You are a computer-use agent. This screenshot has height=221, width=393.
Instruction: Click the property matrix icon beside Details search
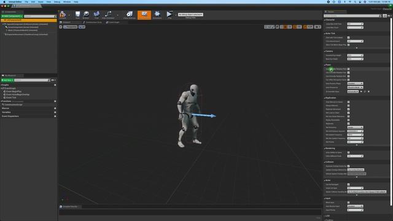[385, 16]
